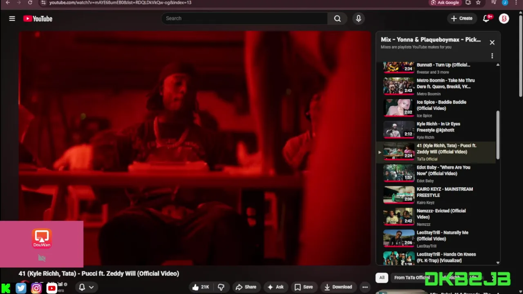Install app icon in the address bar
This screenshot has height=294, width=523.
468,2
